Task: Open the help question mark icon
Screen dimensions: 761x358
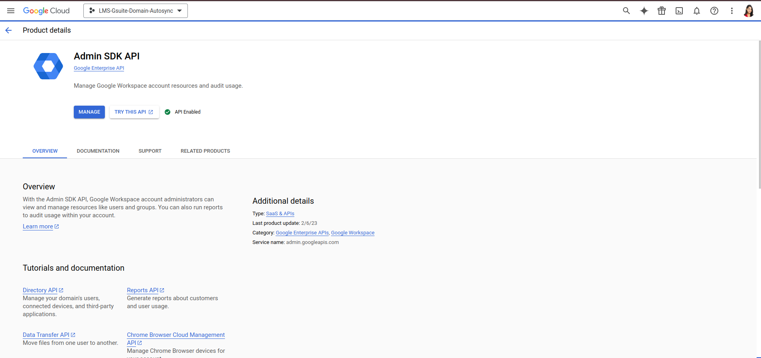Action: (714, 11)
